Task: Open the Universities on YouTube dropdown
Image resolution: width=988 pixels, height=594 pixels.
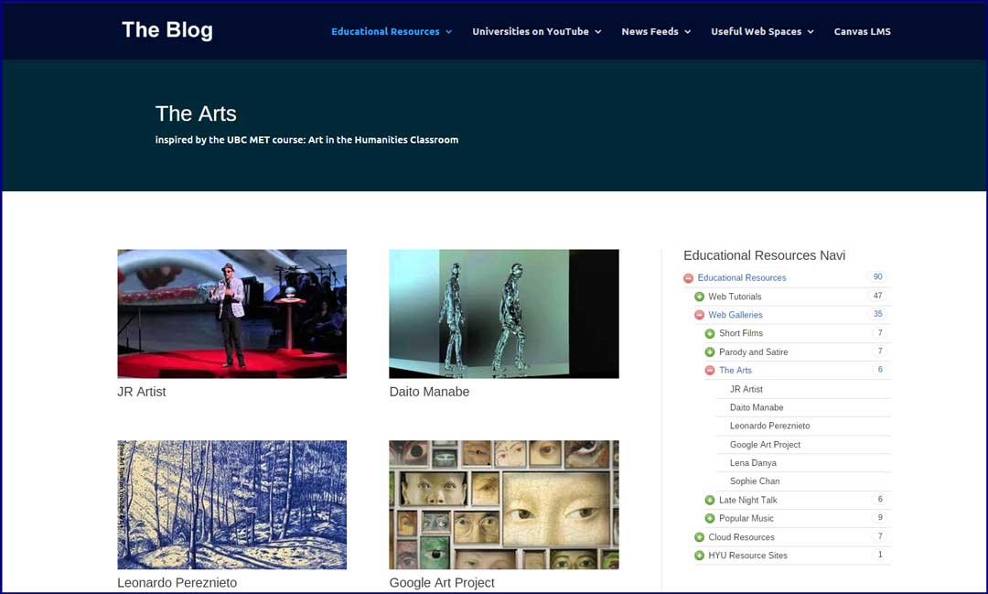Action: 530,31
